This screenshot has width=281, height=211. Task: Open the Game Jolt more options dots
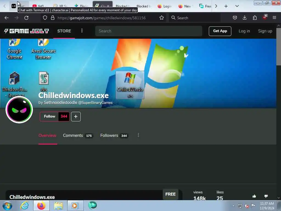pyautogui.click(x=82, y=31)
